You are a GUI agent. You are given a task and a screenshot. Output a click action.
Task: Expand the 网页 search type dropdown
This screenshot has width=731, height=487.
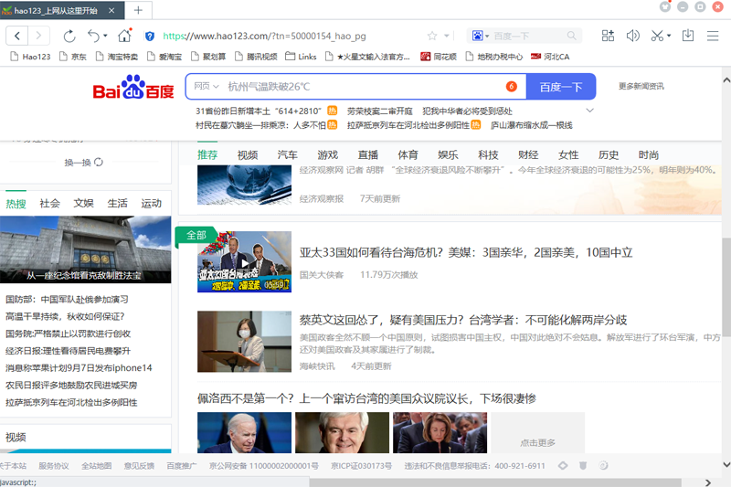point(206,87)
